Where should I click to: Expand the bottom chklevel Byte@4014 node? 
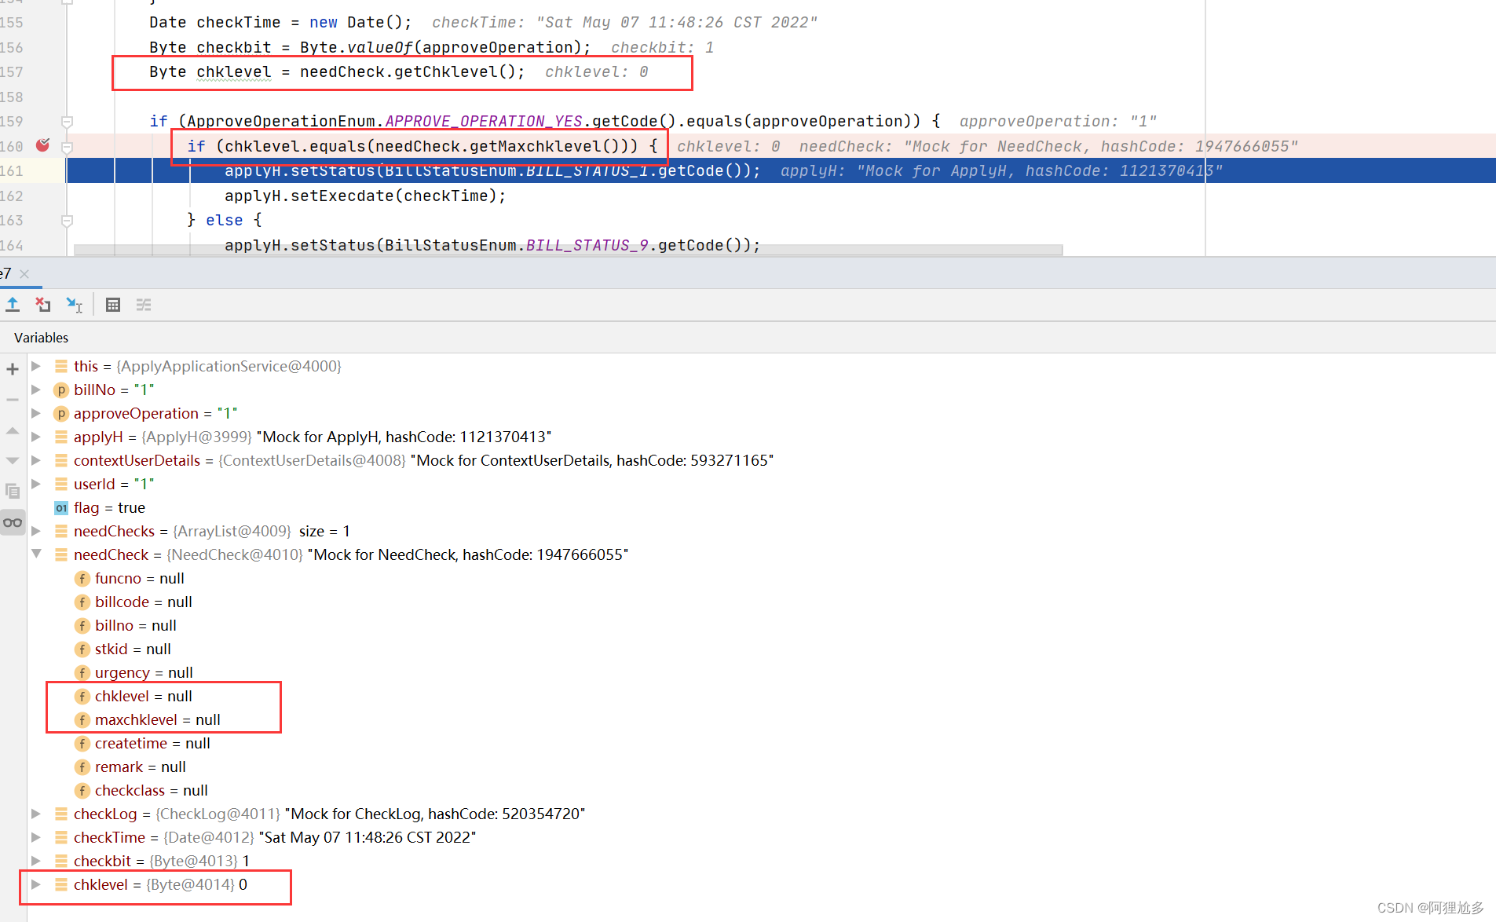point(36,884)
